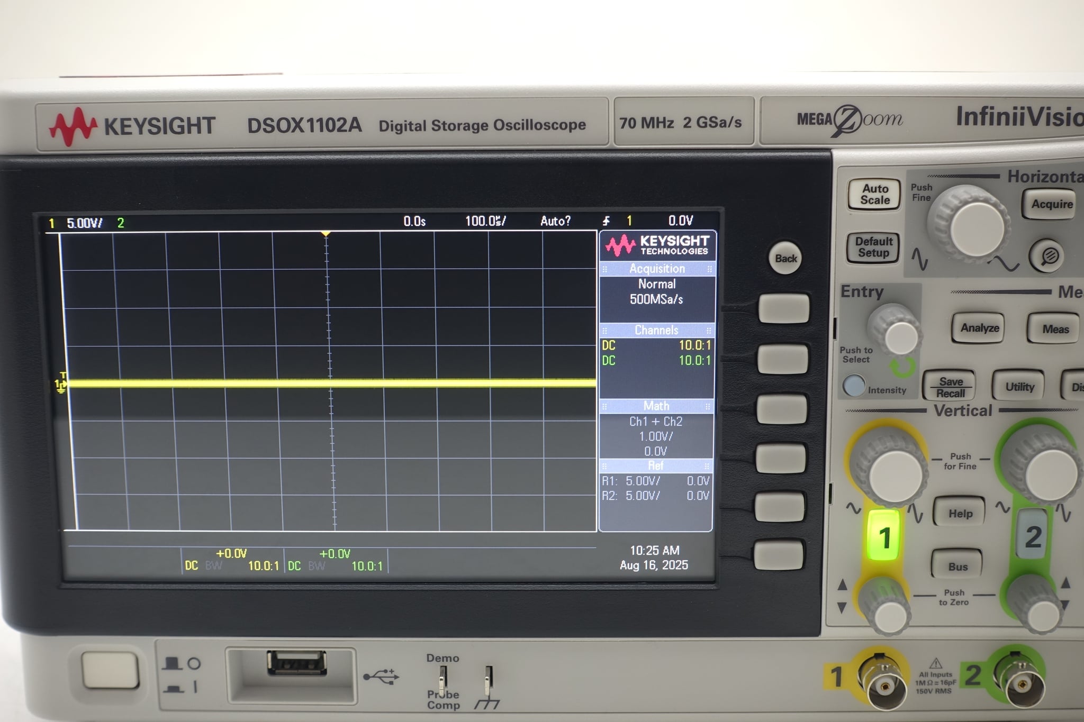Tap the Aug 16, 2025 date

coord(654,565)
